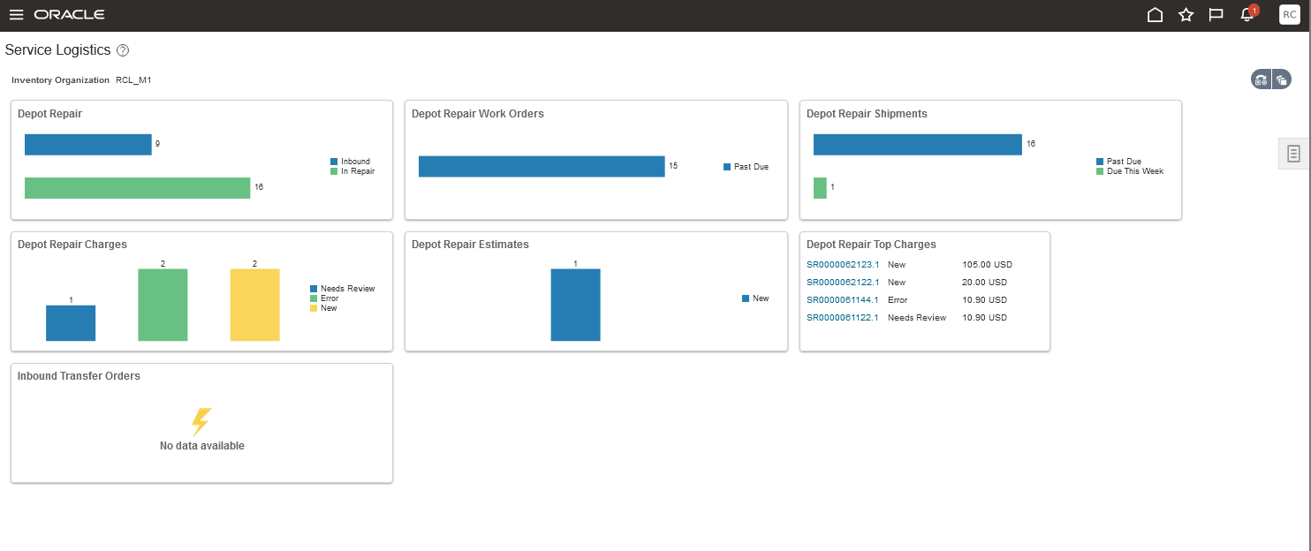Click the organize pages icon

1281,79
